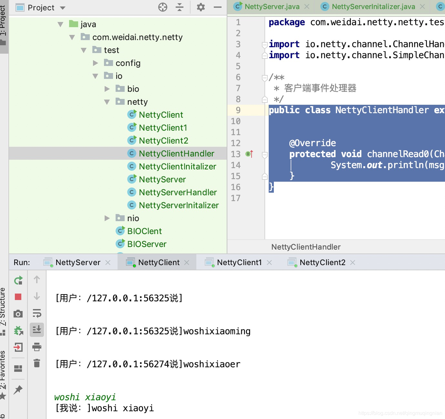Close the NettyServerInitalizer.java editor tab
Image resolution: width=445 pixels, height=419 pixels.
point(422,6)
